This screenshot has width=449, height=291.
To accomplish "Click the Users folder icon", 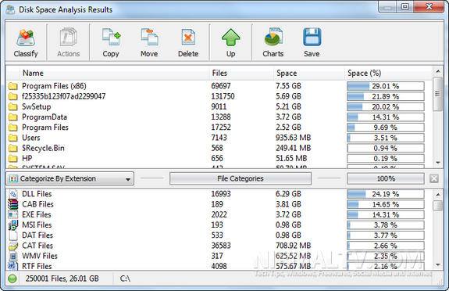I will click(x=12, y=138).
